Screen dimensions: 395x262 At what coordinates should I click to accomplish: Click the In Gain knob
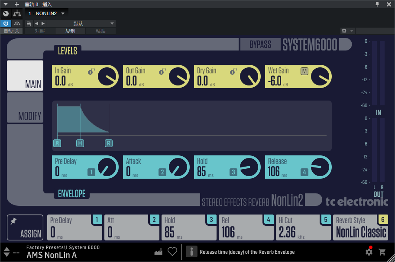pos(107,76)
